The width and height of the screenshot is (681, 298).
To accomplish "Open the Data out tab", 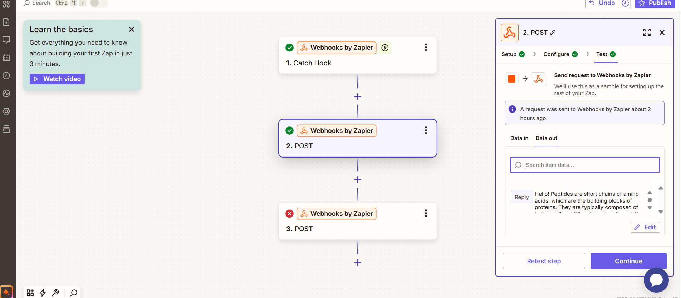I will point(546,138).
